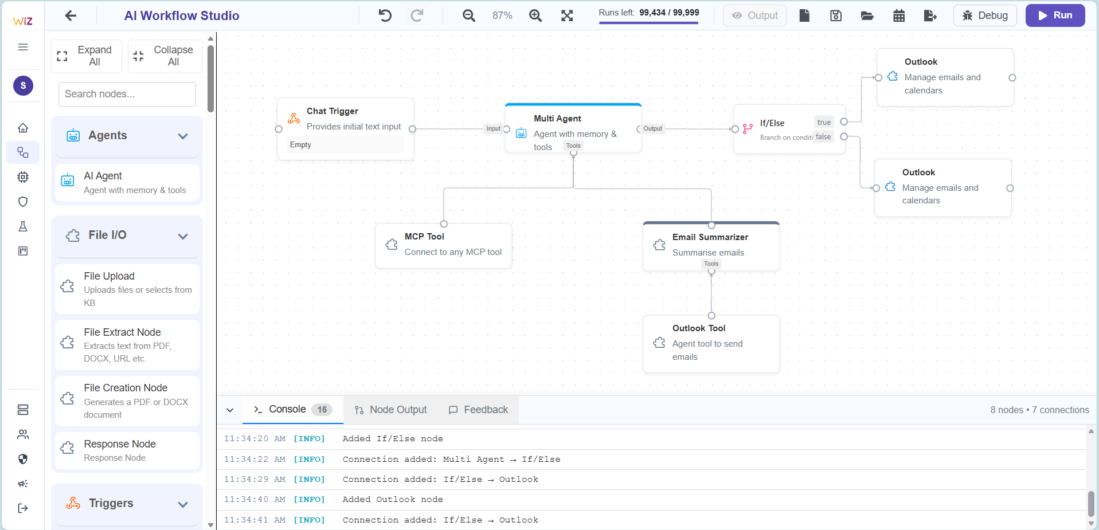Image resolution: width=1099 pixels, height=530 pixels.
Task: Zoom in on the canvas
Action: (x=535, y=15)
